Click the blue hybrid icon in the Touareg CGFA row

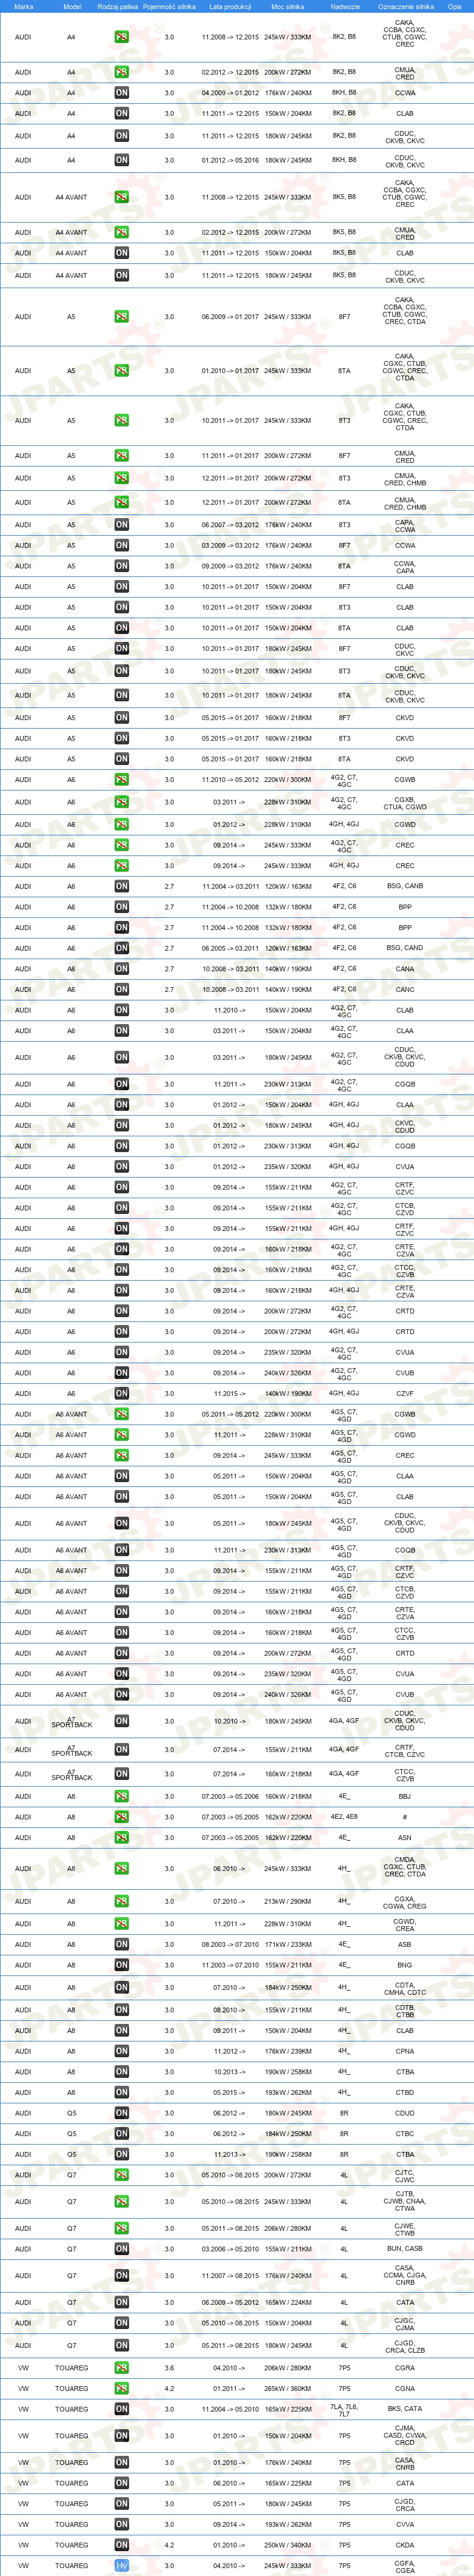coord(121,2566)
